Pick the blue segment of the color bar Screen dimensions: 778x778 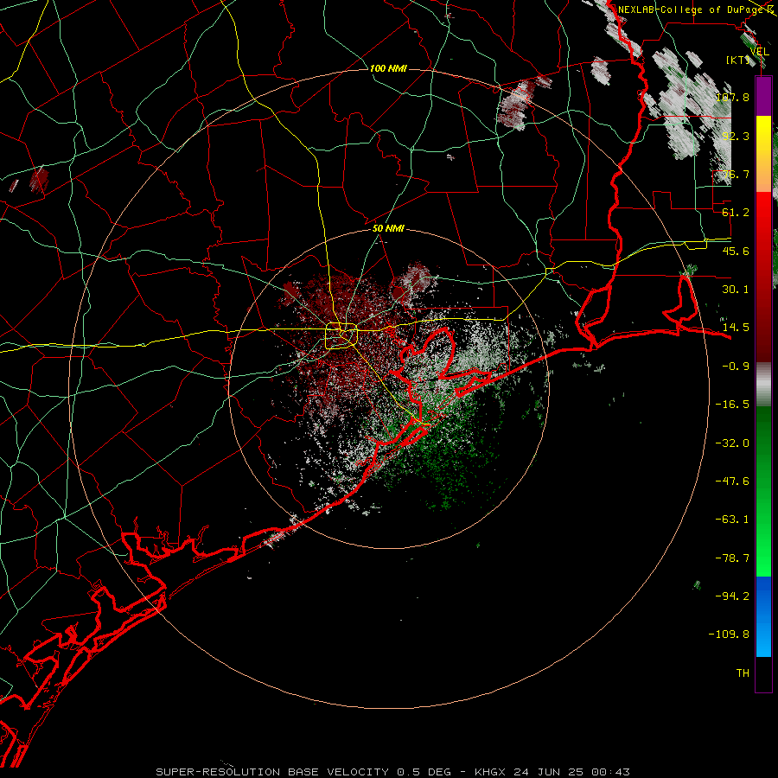coord(763,616)
